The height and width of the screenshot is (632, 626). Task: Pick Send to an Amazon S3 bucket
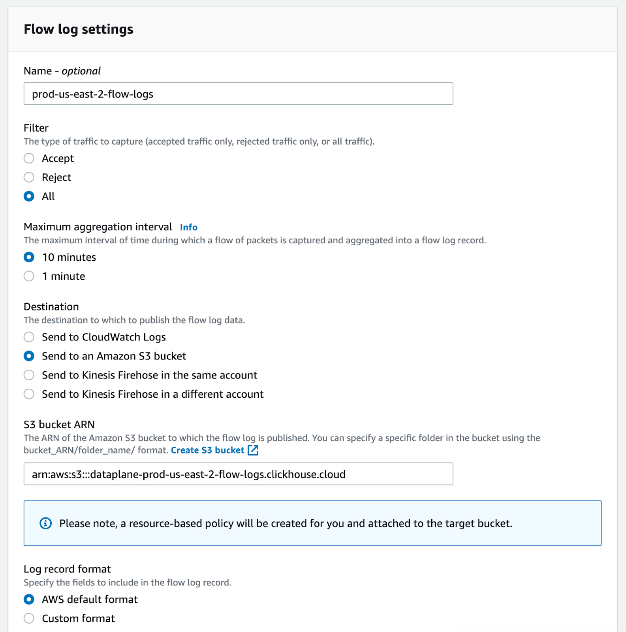click(29, 356)
